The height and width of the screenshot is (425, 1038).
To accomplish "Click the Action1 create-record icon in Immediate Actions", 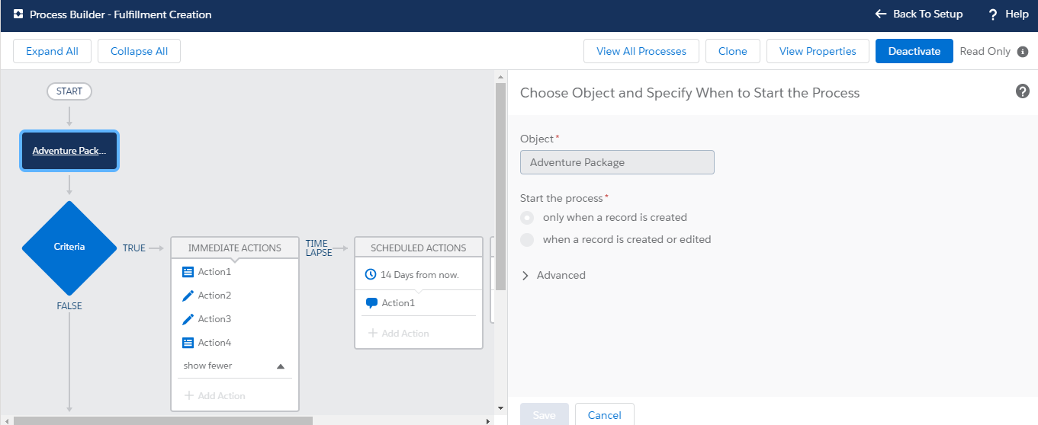I will 188,272.
